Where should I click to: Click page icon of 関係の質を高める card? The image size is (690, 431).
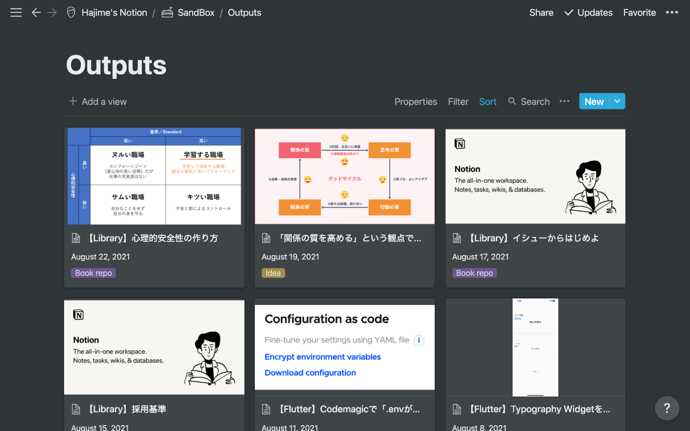point(266,238)
